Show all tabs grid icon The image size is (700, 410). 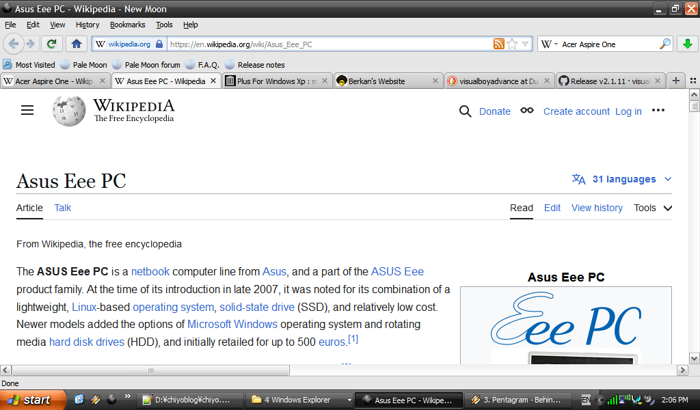(x=693, y=81)
